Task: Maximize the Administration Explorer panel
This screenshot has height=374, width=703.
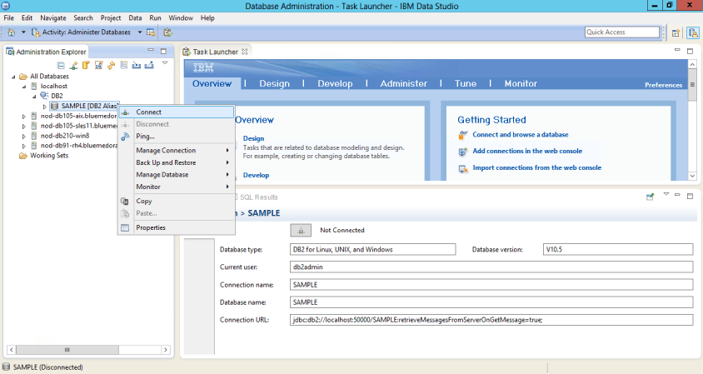Action: click(163, 51)
